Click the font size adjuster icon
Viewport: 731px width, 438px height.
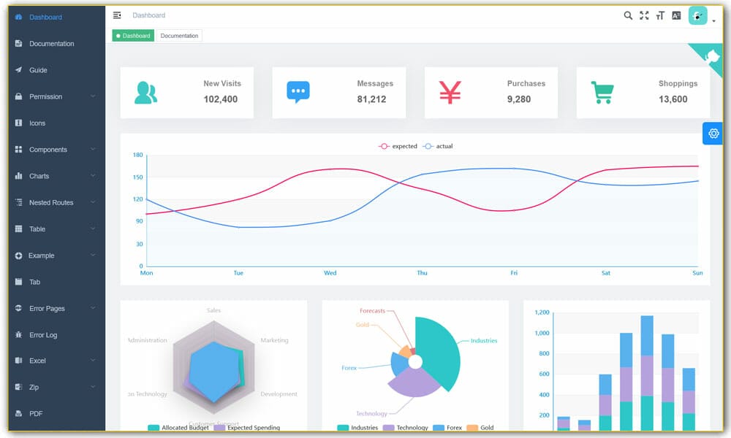tap(660, 15)
